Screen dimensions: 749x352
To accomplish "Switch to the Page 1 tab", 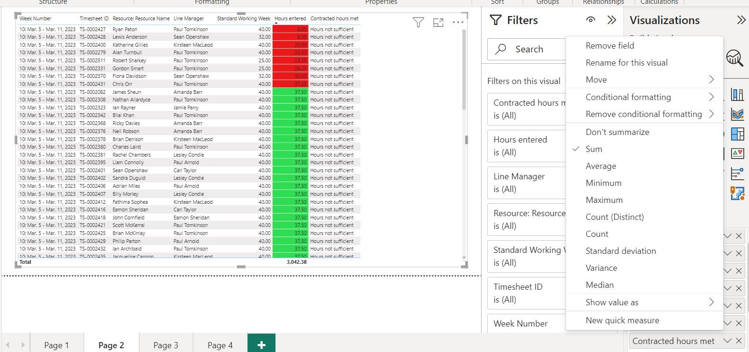I will click(x=57, y=345).
